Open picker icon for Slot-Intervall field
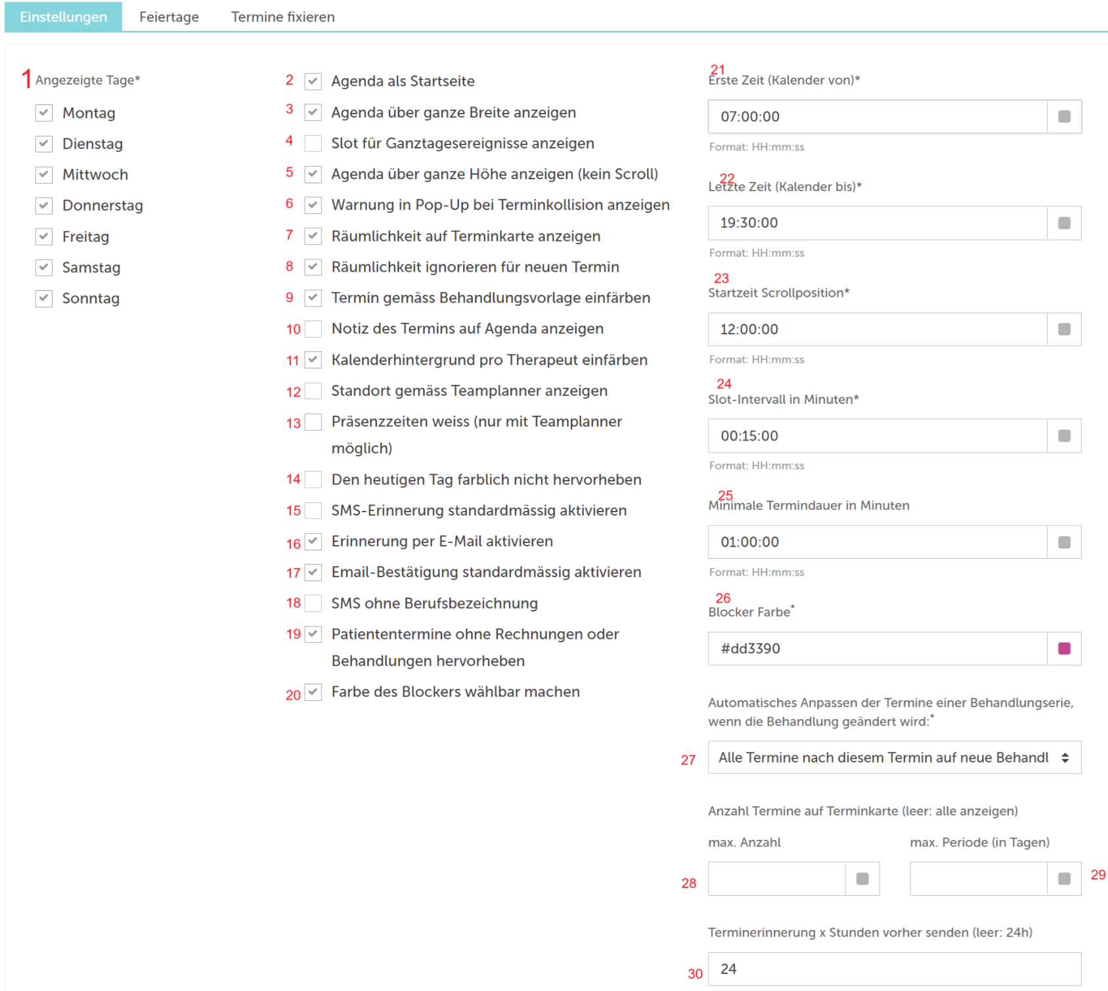The image size is (1108, 991). 1065,436
